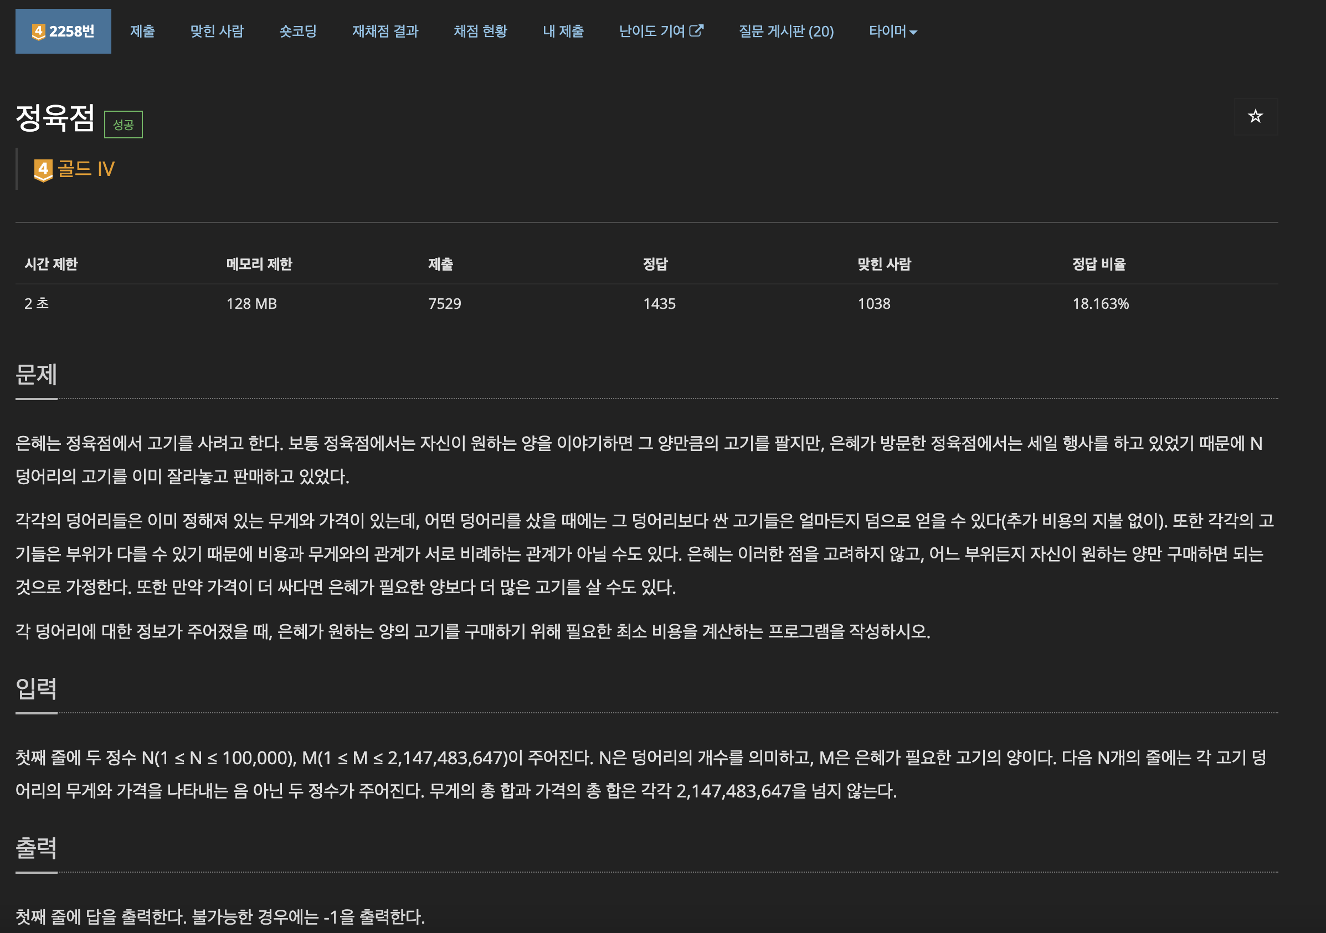The image size is (1326, 933).
Task: Open the 제출 tab
Action: pos(142,32)
